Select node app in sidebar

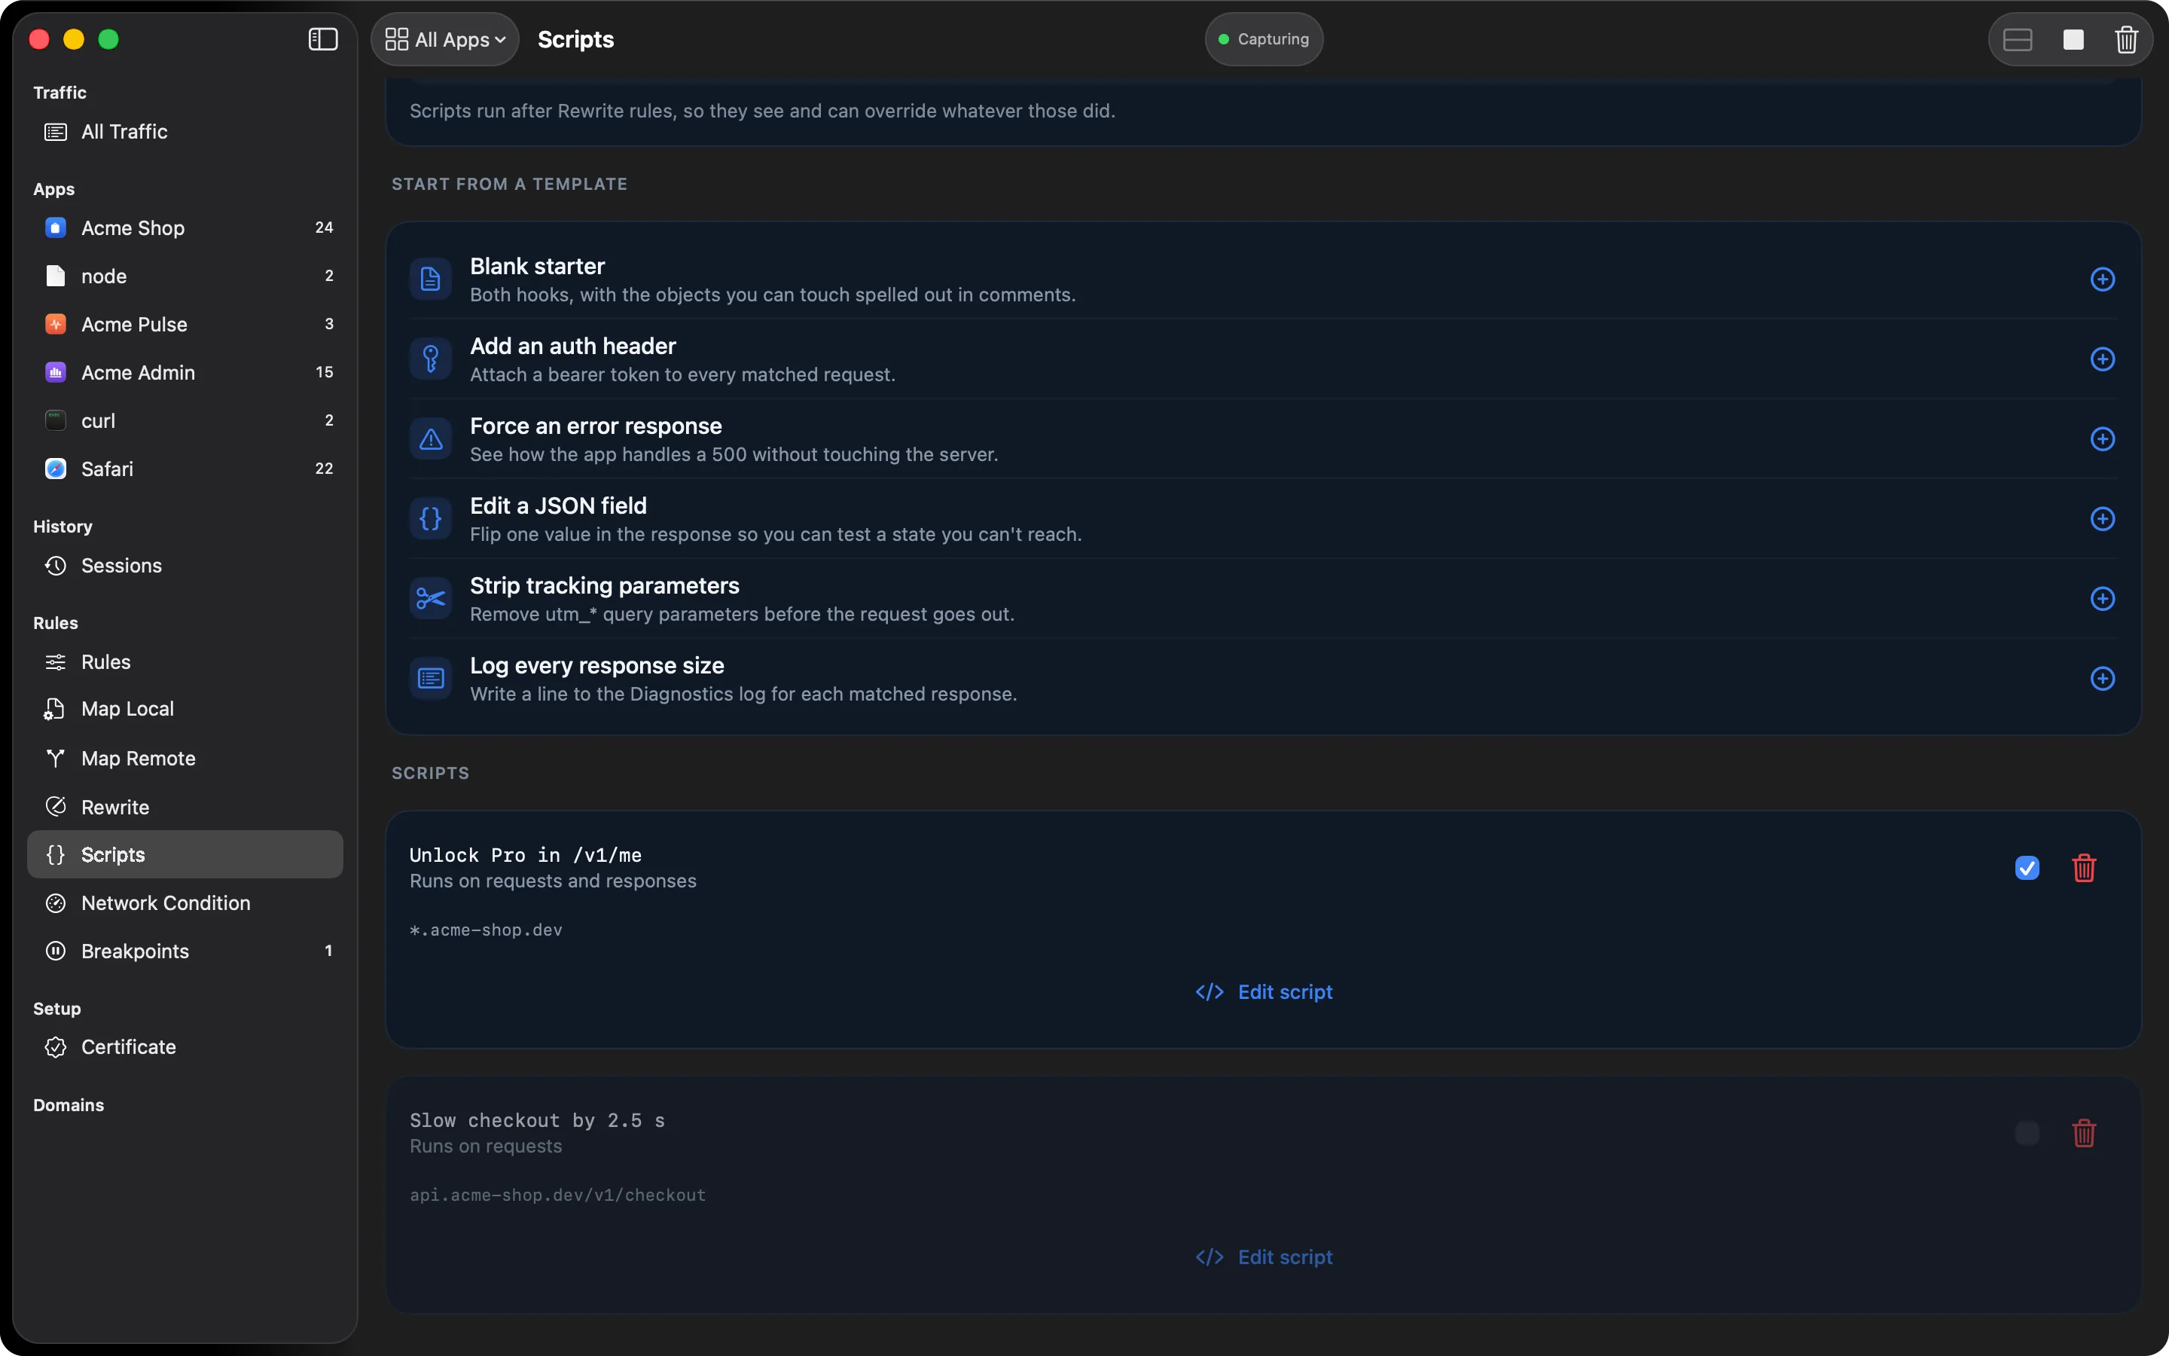click(185, 276)
